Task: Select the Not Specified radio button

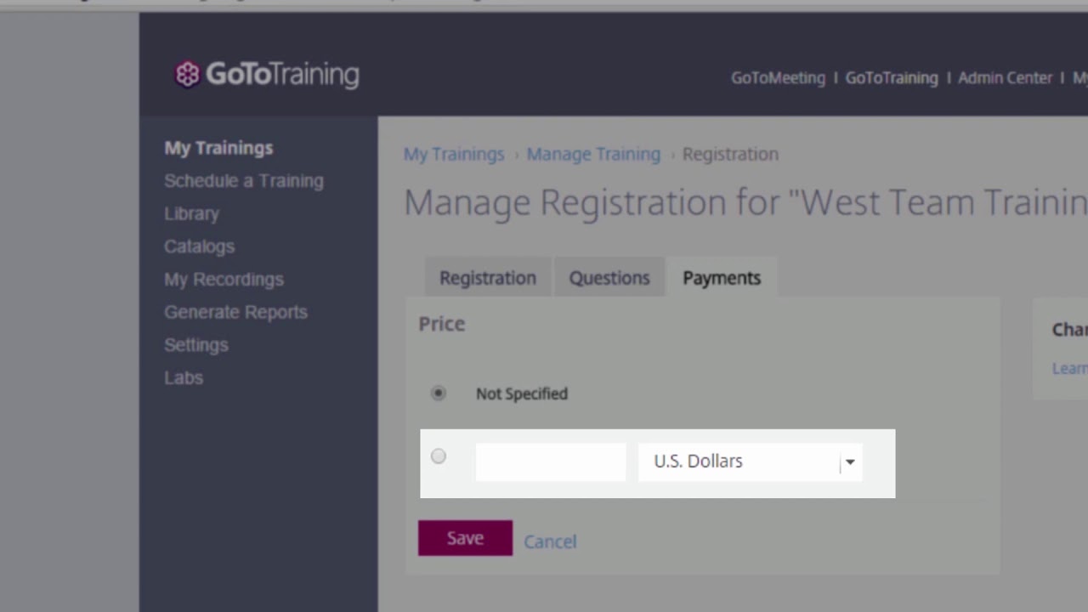Action: [x=438, y=393]
